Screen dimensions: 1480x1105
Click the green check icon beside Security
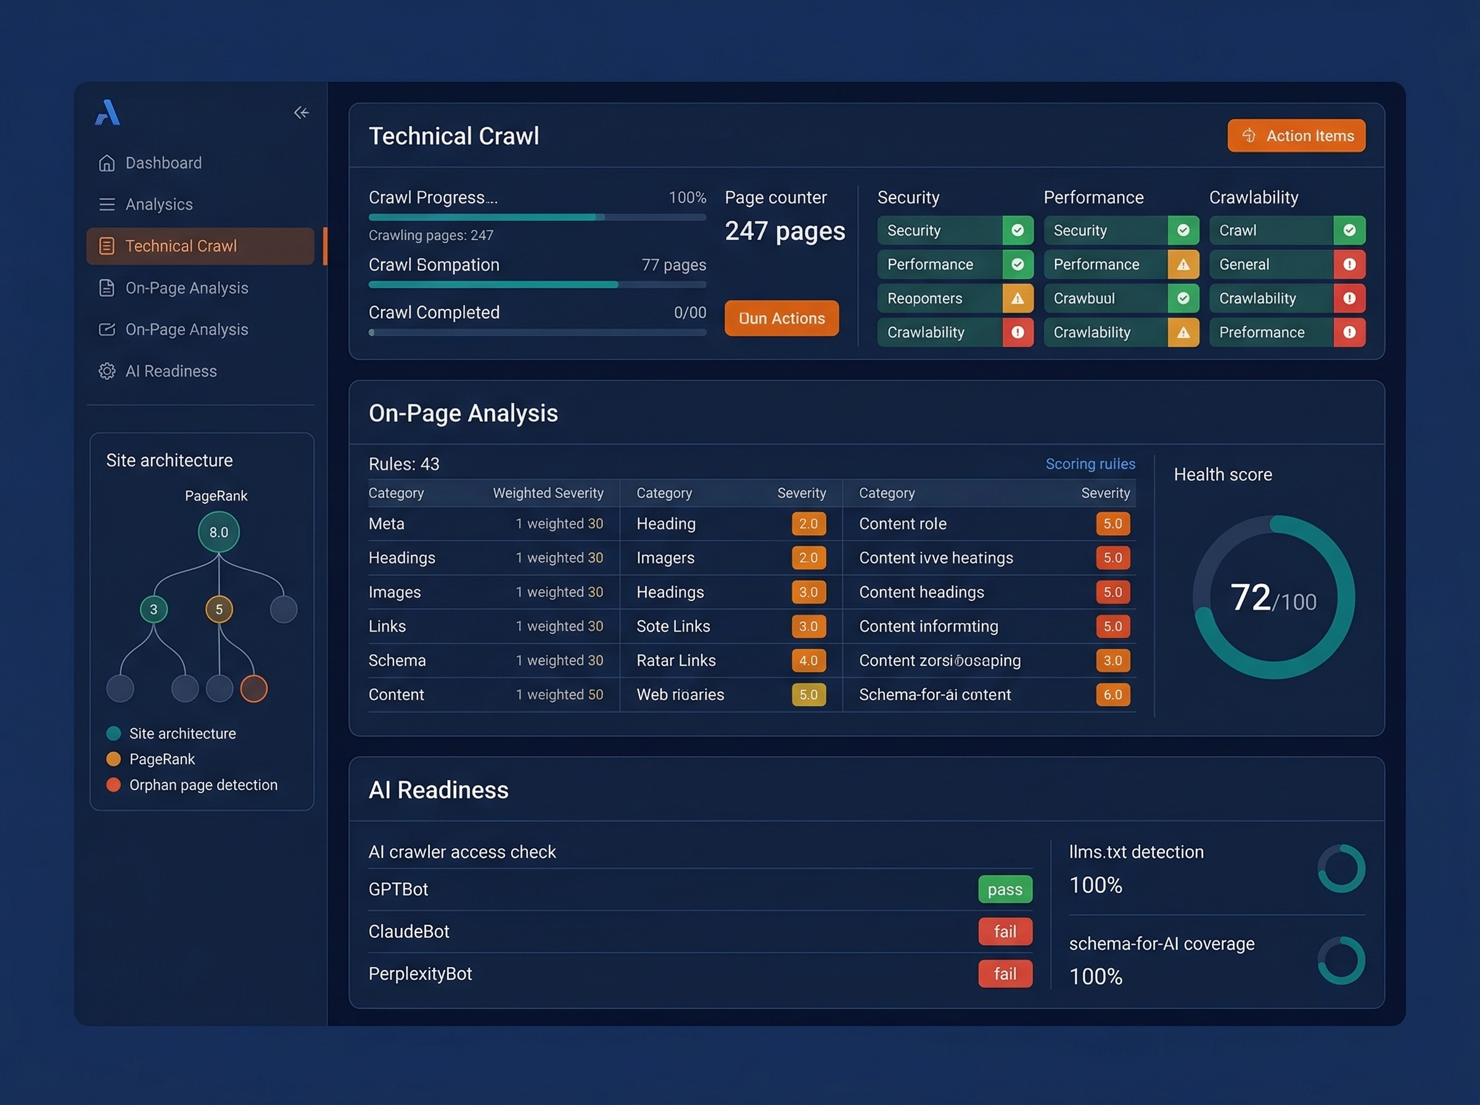[1018, 230]
